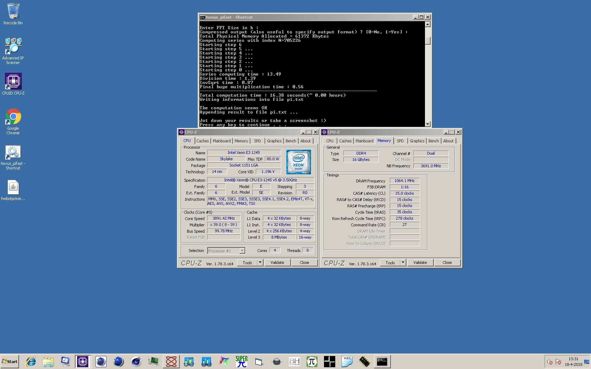Viewport: 591px width, 369px height.
Task: Switch to CPU tab in right CPU-Z window
Action: tap(330, 141)
